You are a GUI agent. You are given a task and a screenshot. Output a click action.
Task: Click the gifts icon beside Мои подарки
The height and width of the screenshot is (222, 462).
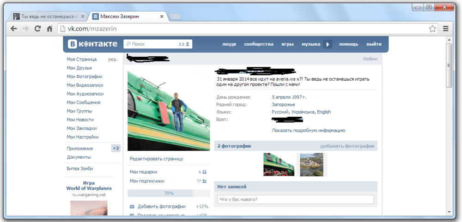204,172
